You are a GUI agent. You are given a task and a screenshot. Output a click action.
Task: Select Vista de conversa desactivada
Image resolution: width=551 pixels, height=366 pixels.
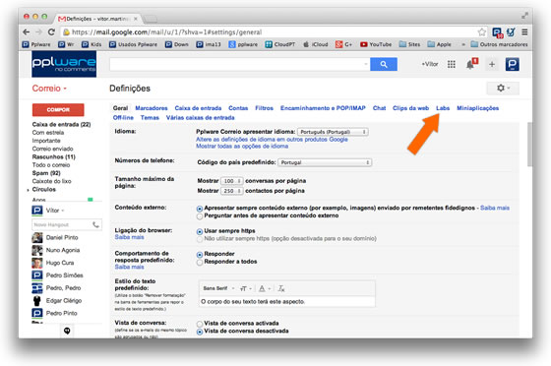point(200,332)
